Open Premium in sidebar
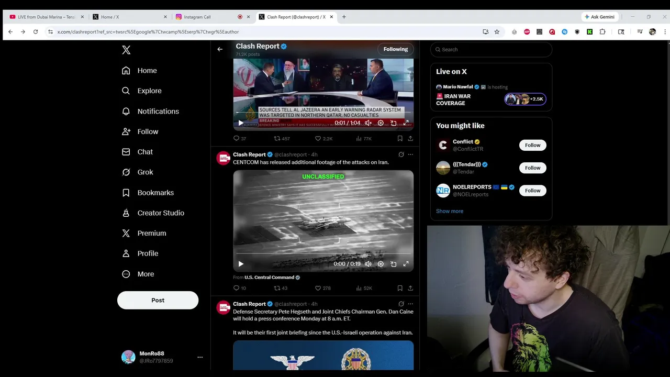Screen dimensions: 670x377 pyautogui.click(x=144, y=233)
